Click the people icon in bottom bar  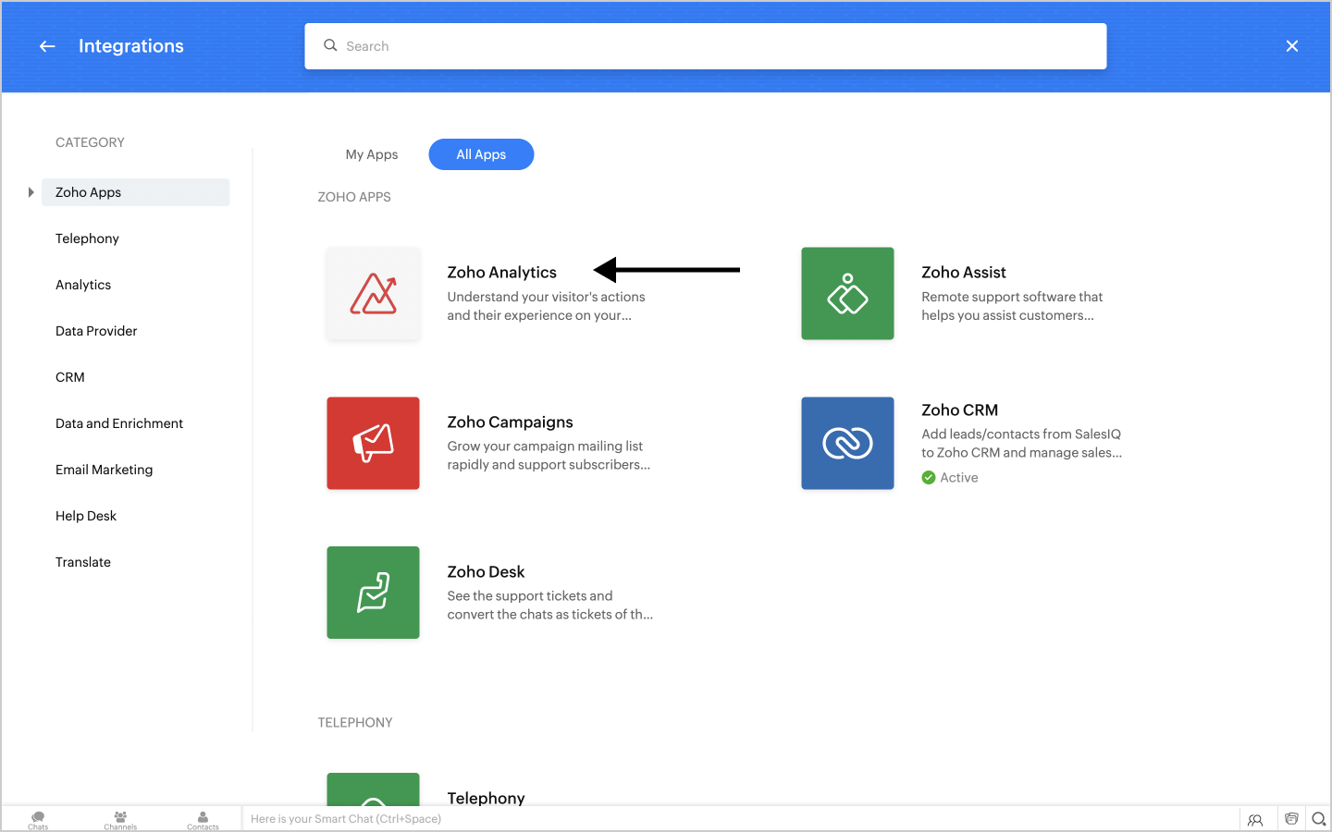coord(1255,819)
